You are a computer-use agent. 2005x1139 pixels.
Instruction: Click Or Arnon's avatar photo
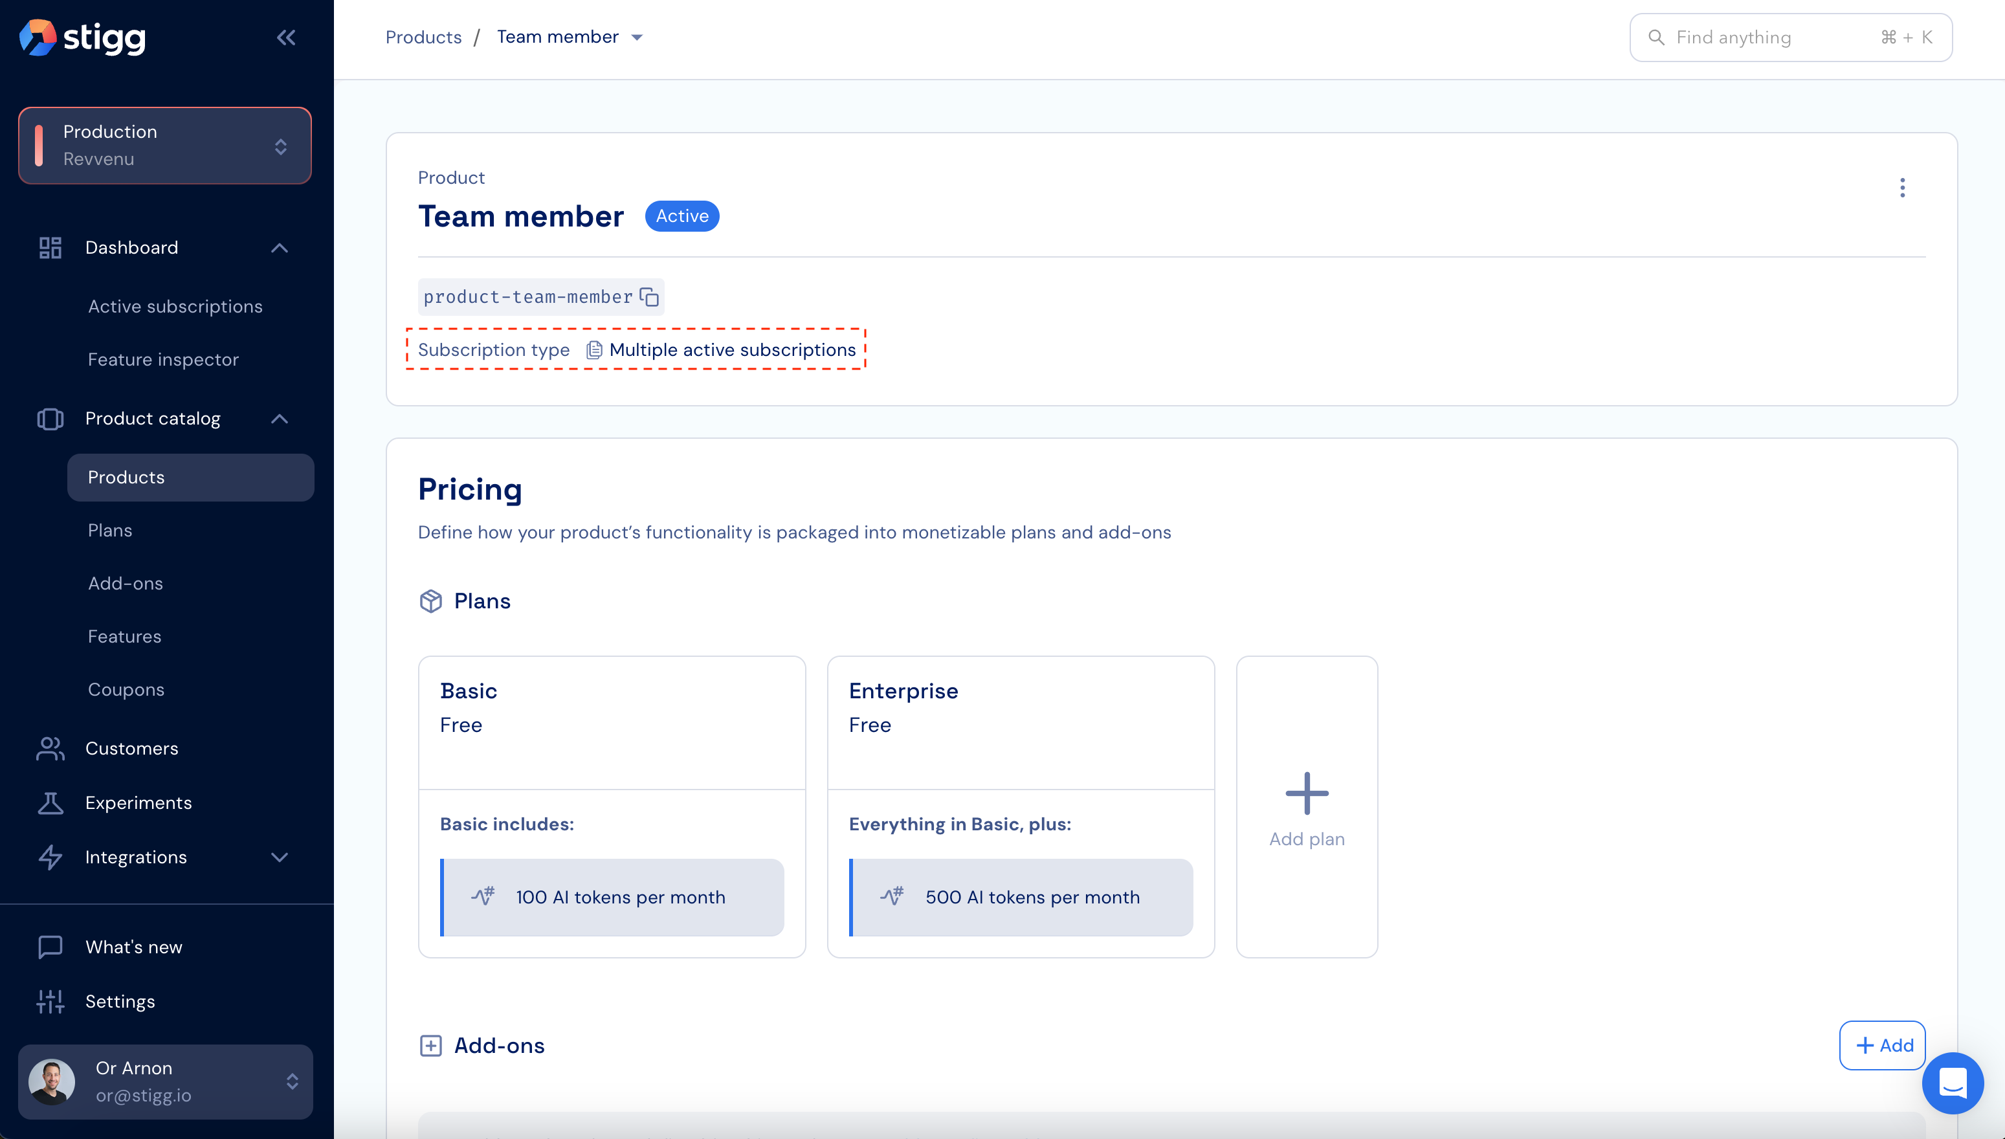tap(52, 1082)
